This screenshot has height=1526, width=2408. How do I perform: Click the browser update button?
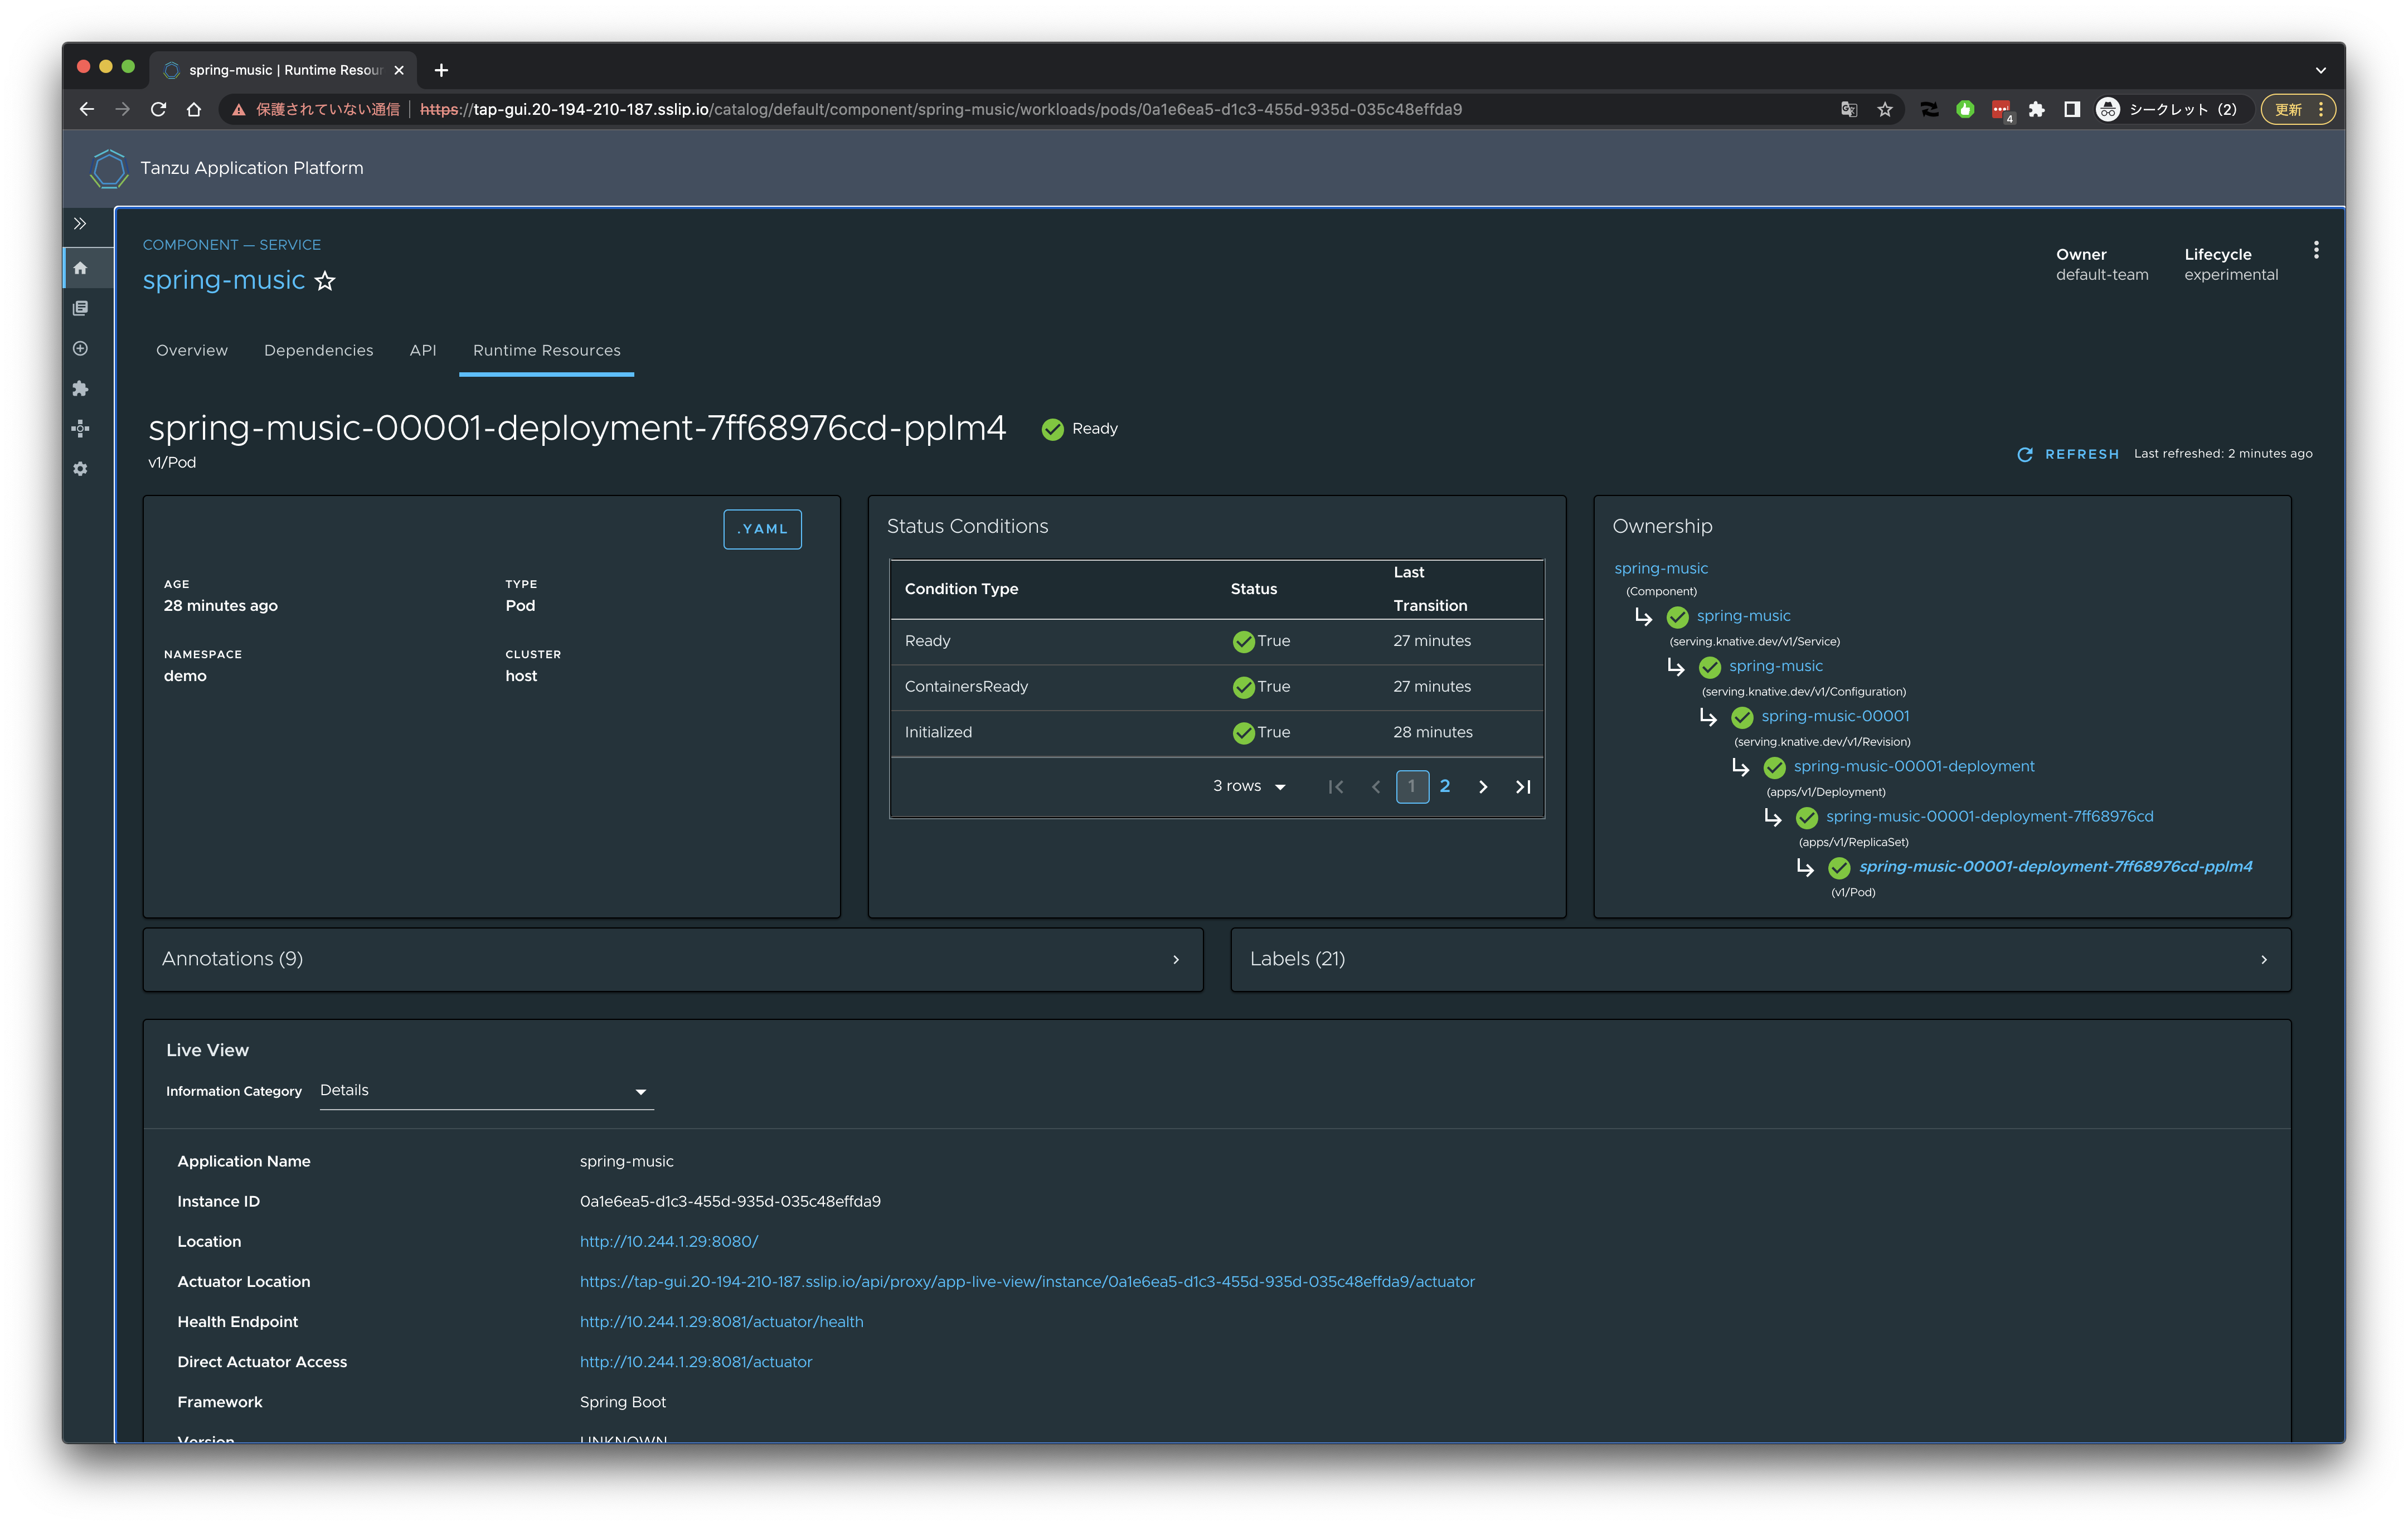pyautogui.click(x=2298, y=109)
